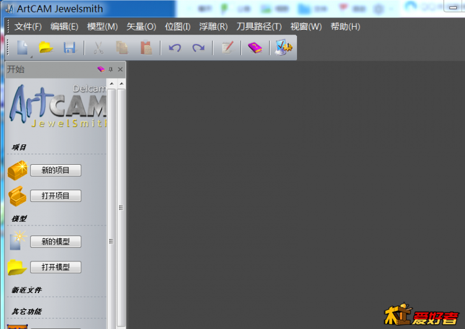This screenshot has width=465, height=329.
Task: Open the 模型(M) menu
Action: pos(102,27)
